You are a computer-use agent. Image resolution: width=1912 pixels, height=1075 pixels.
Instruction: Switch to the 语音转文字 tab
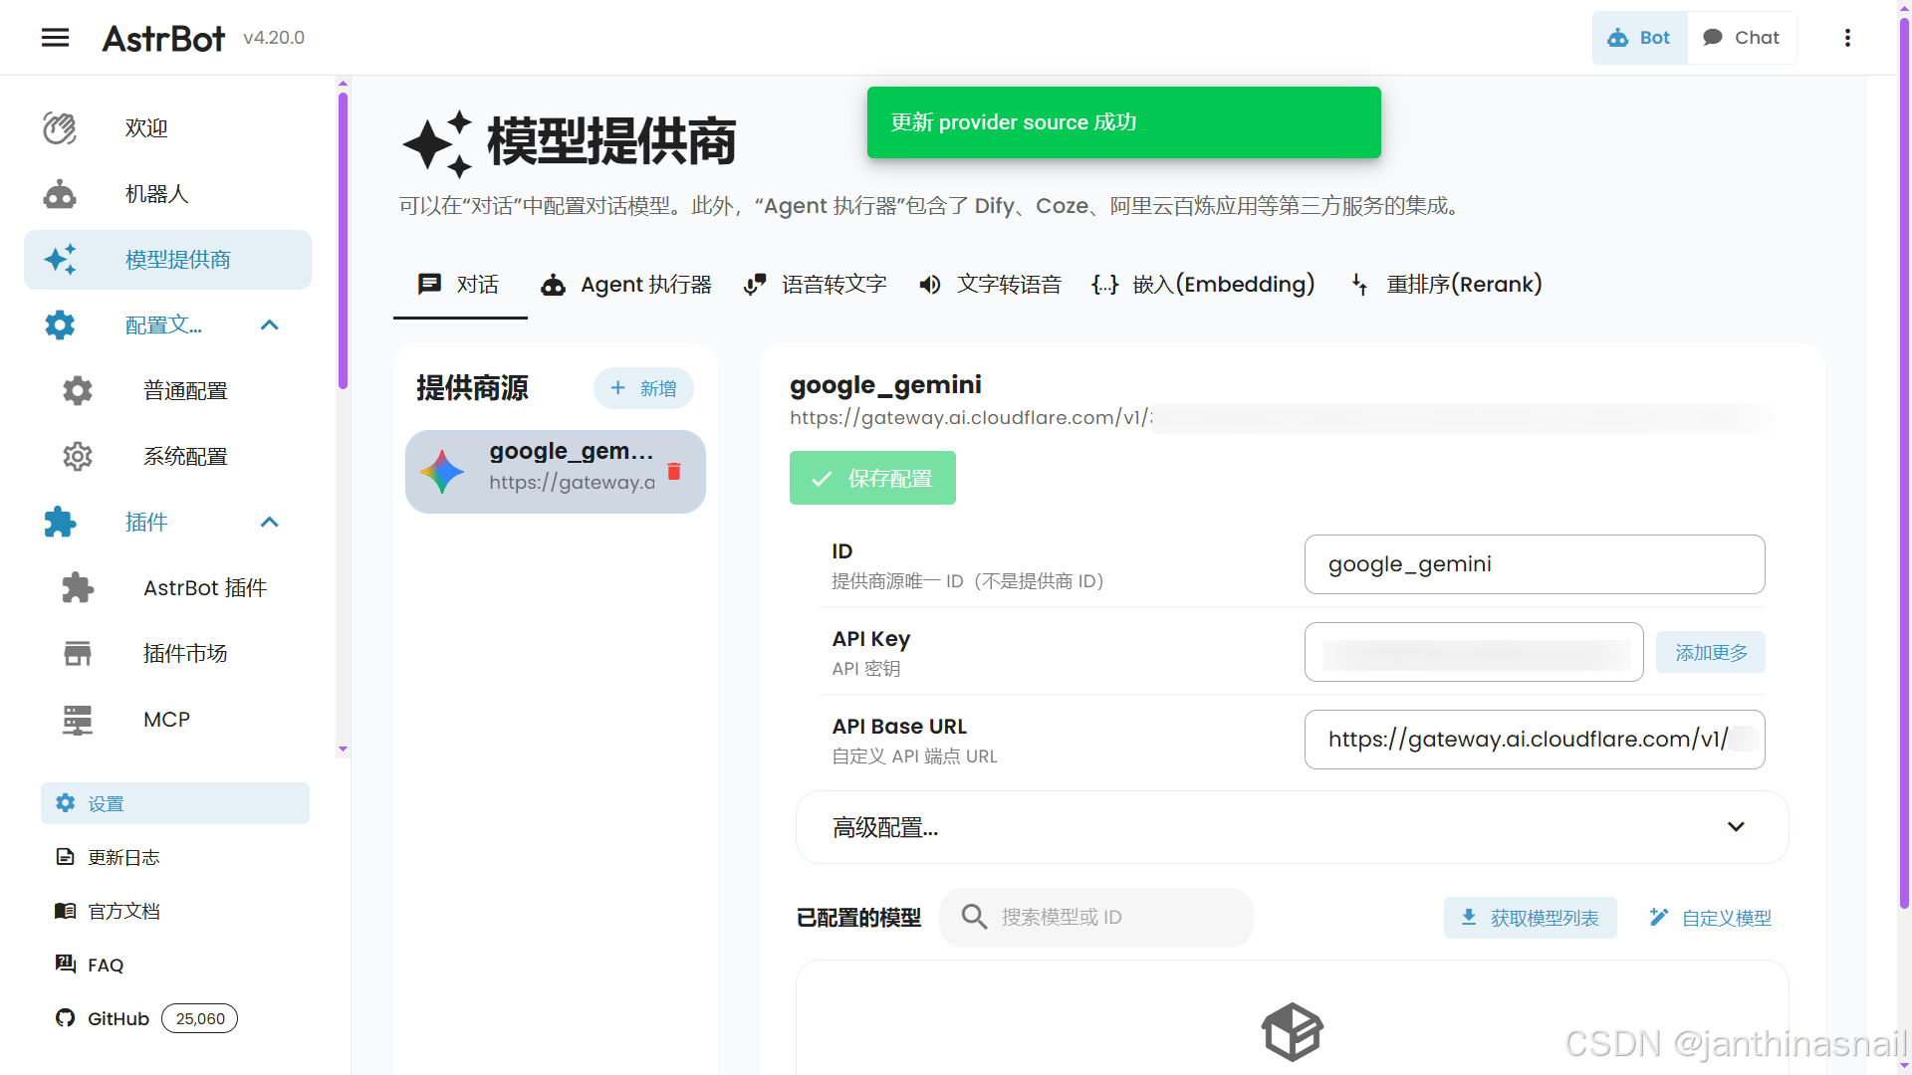tap(816, 285)
